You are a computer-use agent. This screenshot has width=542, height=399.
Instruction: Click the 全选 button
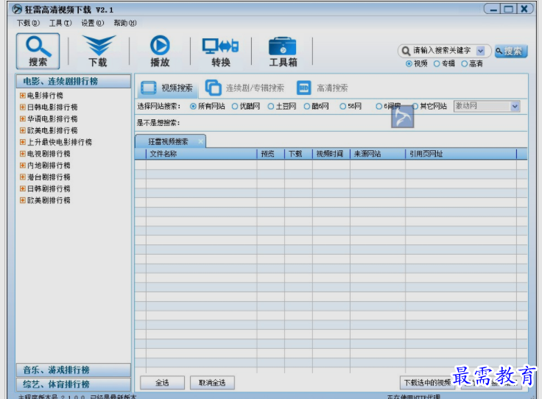[162, 383]
